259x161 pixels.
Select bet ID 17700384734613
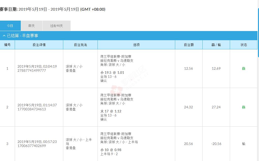(32, 109)
